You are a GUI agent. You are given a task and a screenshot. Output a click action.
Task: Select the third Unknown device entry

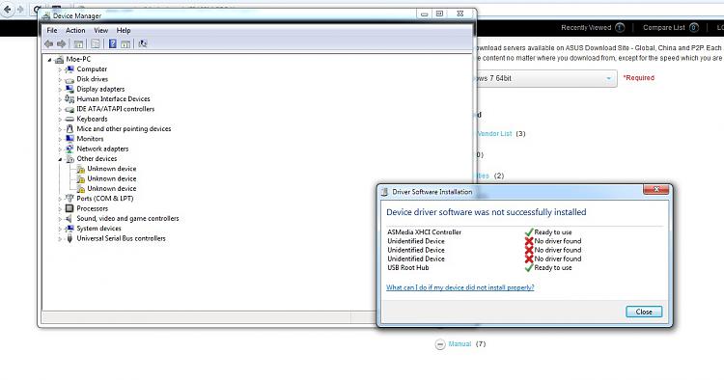point(112,189)
